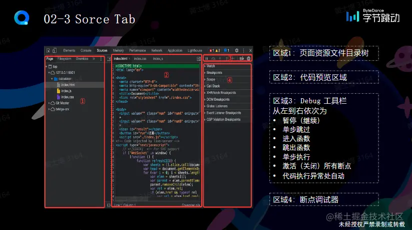
Task: Switch to the Console panel
Action: pos(86,50)
